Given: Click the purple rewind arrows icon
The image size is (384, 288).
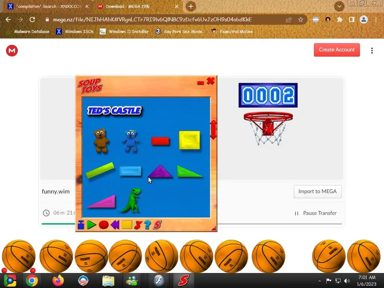Looking at the screenshot, I should [115, 225].
